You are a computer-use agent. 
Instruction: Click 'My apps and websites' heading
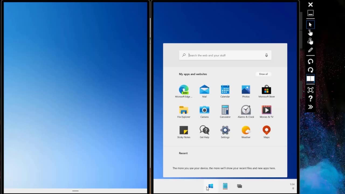click(x=193, y=74)
